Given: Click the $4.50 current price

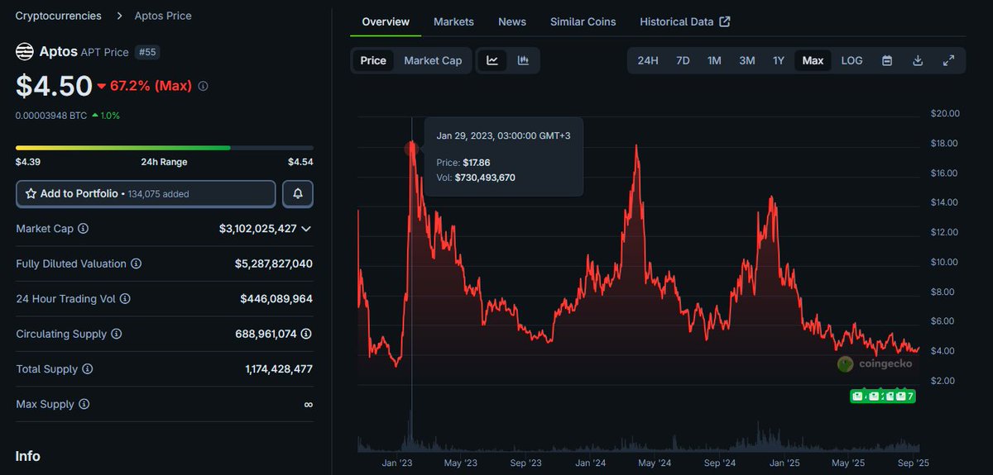Looking at the screenshot, I should click(x=52, y=85).
